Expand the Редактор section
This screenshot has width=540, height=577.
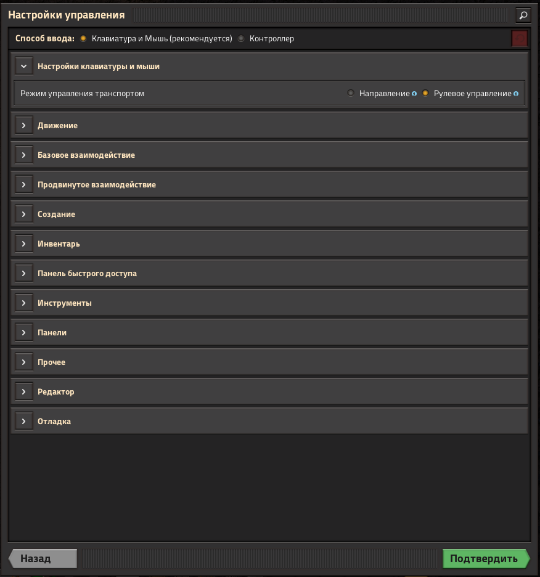[24, 391]
